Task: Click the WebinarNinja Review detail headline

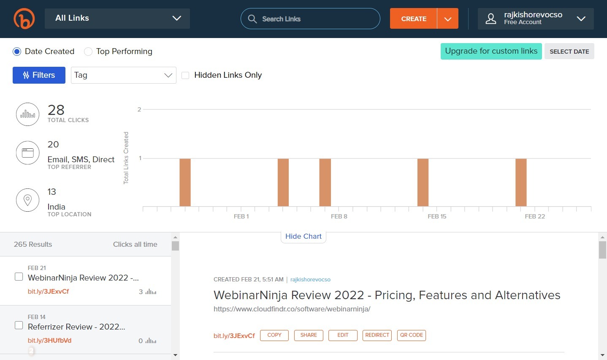Action: 387,295
